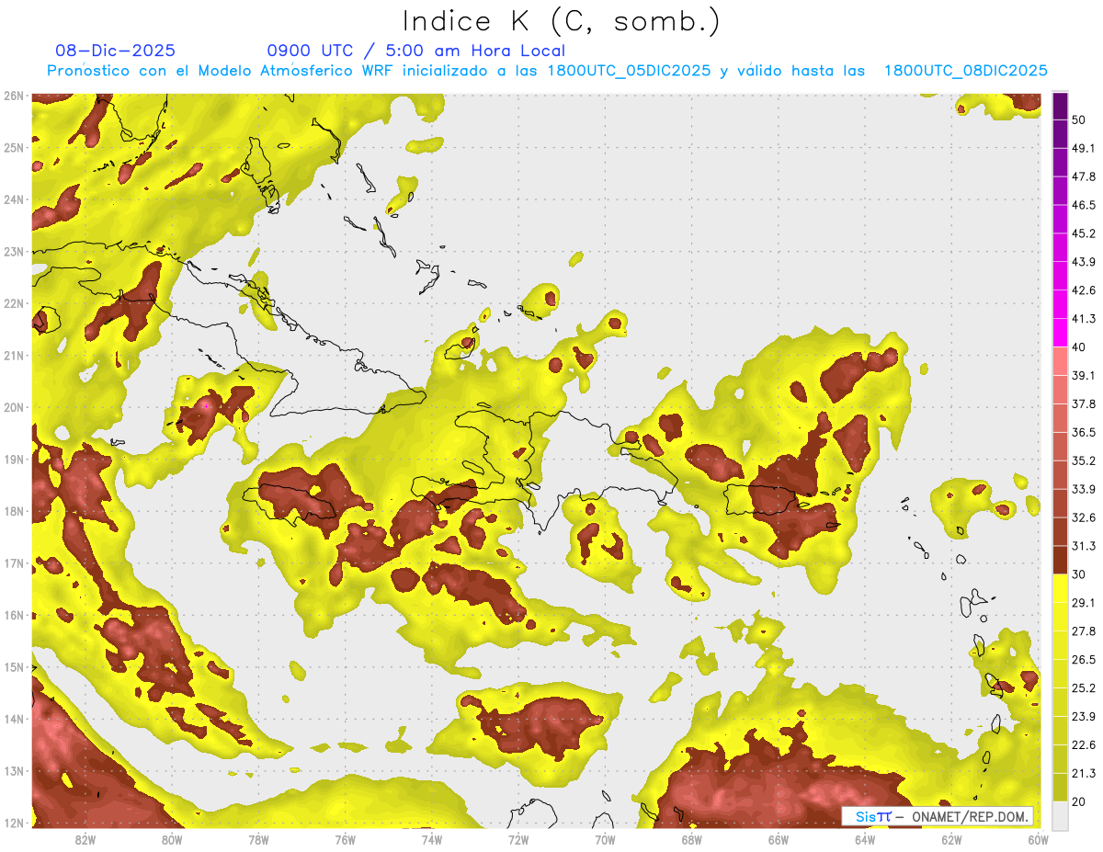Click longitude label "64W"
The height and width of the screenshot is (852, 1103).
865,840
